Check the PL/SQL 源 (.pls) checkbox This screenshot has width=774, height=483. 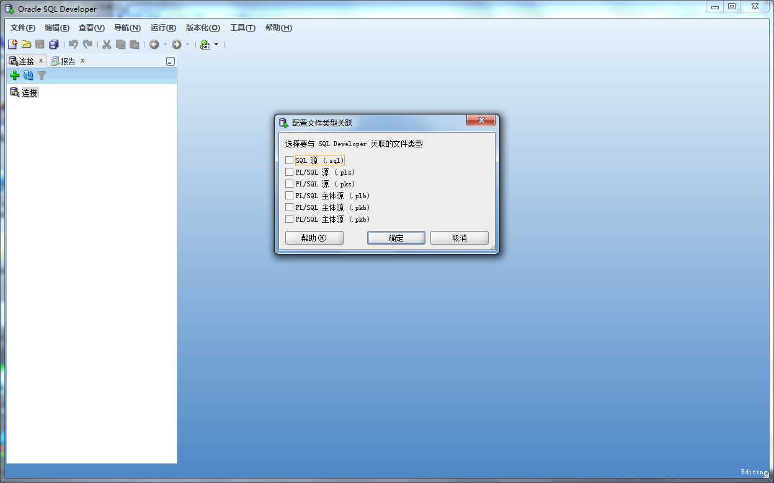289,172
